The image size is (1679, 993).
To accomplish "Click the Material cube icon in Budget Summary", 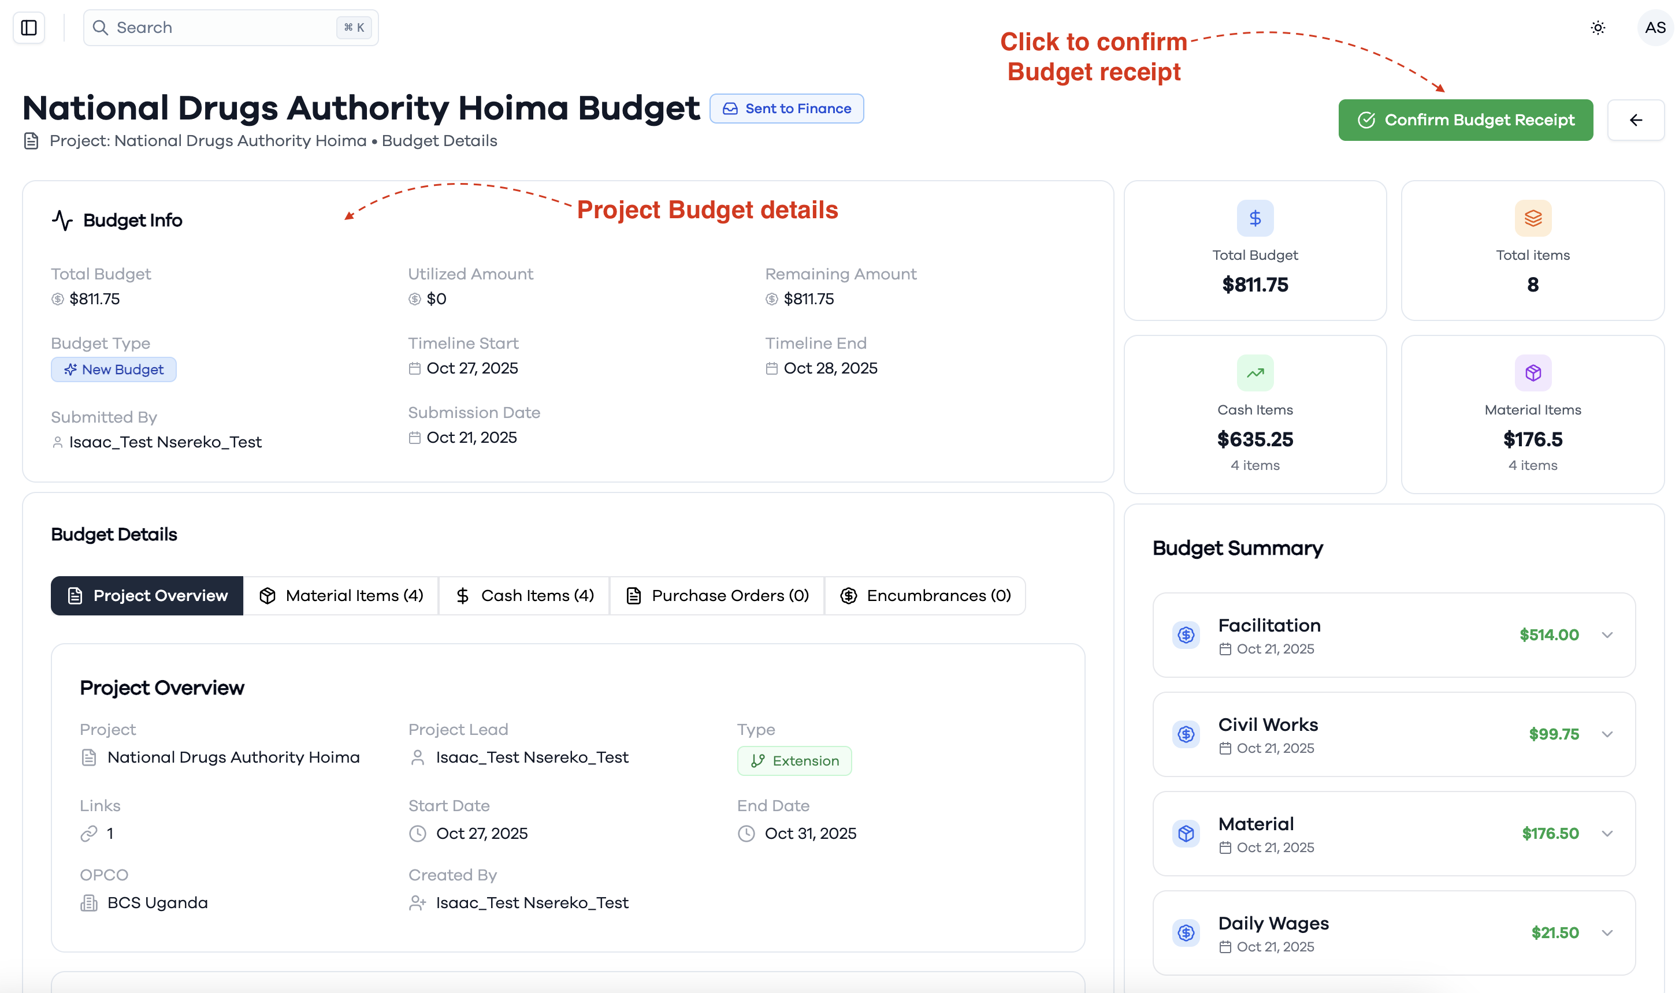I will 1186,833.
